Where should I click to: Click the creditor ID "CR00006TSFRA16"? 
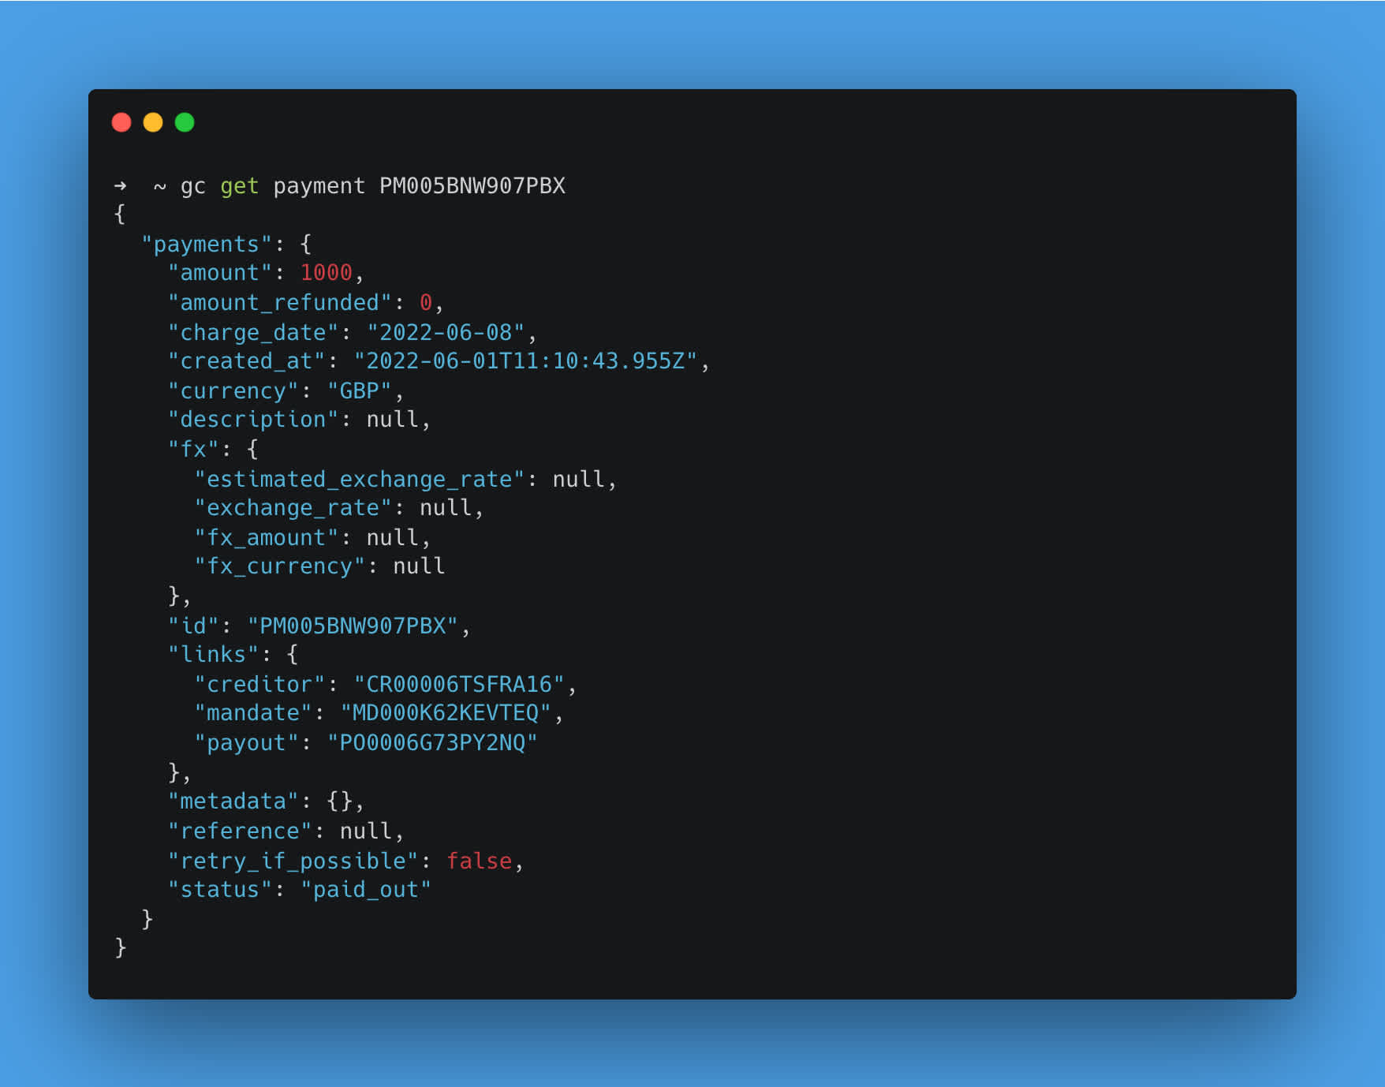click(x=459, y=685)
